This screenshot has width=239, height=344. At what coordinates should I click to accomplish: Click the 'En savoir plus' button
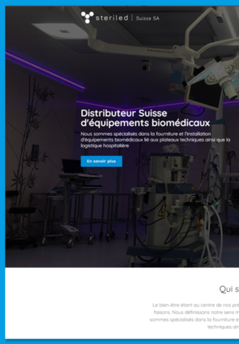tap(102, 161)
